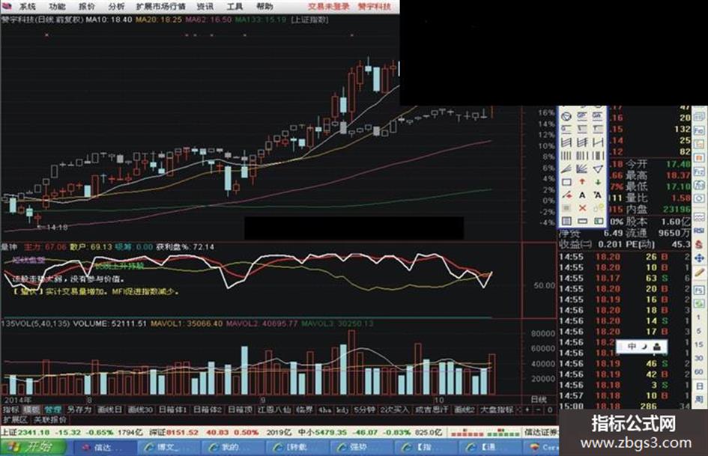
Task: Select the 临界 template tab
Action: 304,410
